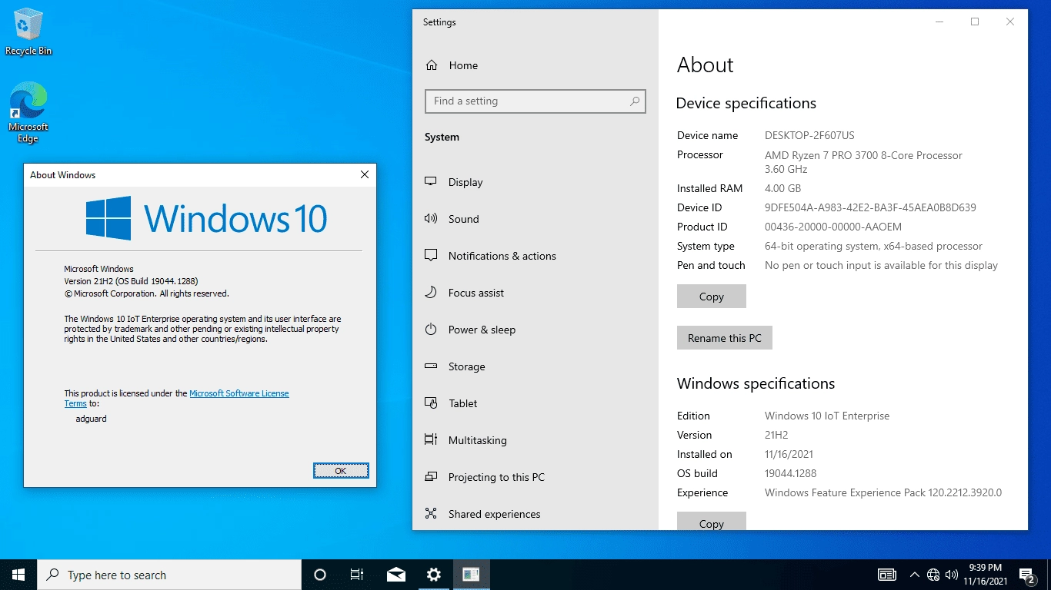Open Cortana from the taskbar circle
Viewport: 1051px width, 590px height.
(320, 575)
